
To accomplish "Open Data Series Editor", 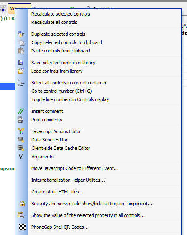I will pyautogui.click(x=49, y=140).
